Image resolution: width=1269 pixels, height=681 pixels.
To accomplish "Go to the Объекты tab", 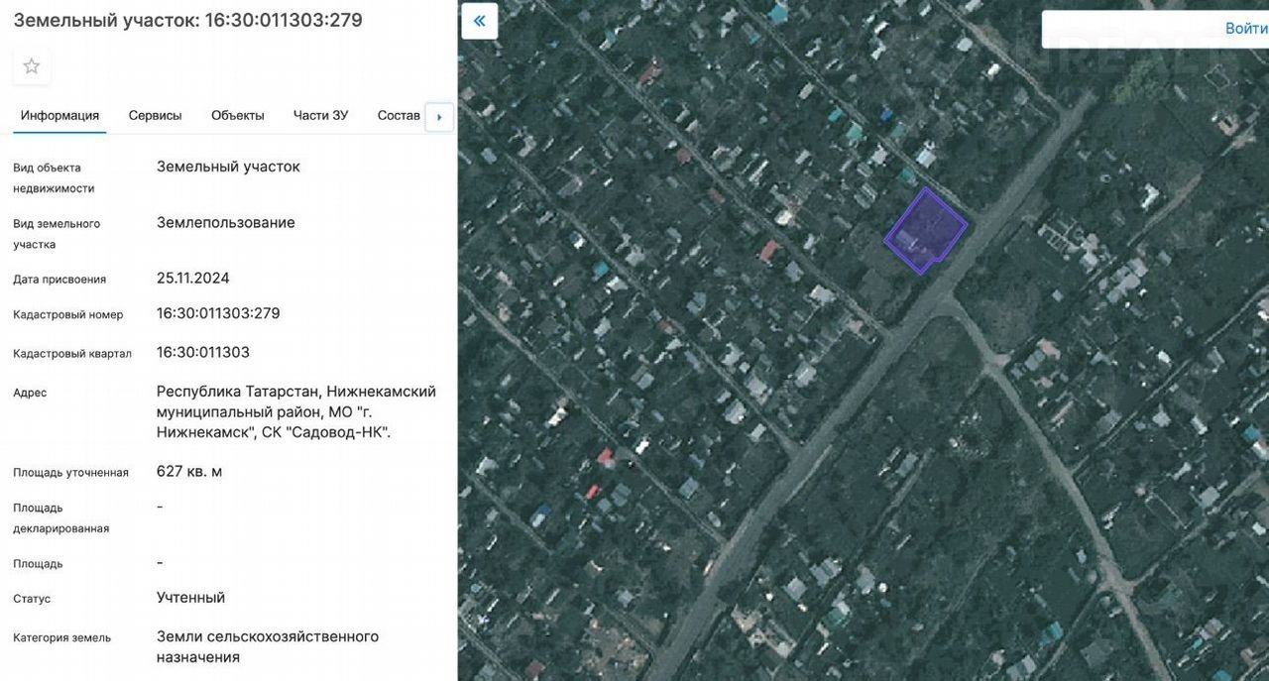I will (x=237, y=115).
